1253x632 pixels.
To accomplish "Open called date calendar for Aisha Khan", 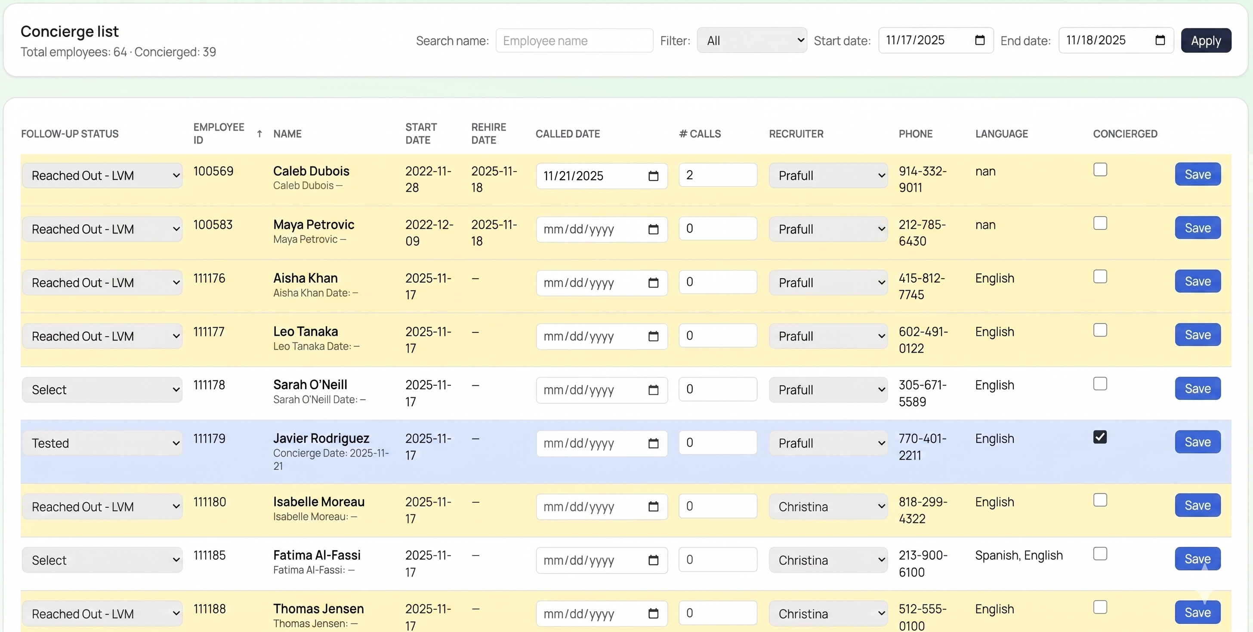I will [x=653, y=283].
